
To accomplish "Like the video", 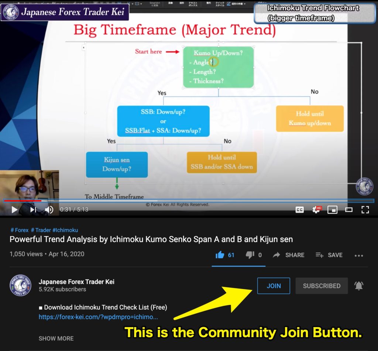I will (225, 255).
